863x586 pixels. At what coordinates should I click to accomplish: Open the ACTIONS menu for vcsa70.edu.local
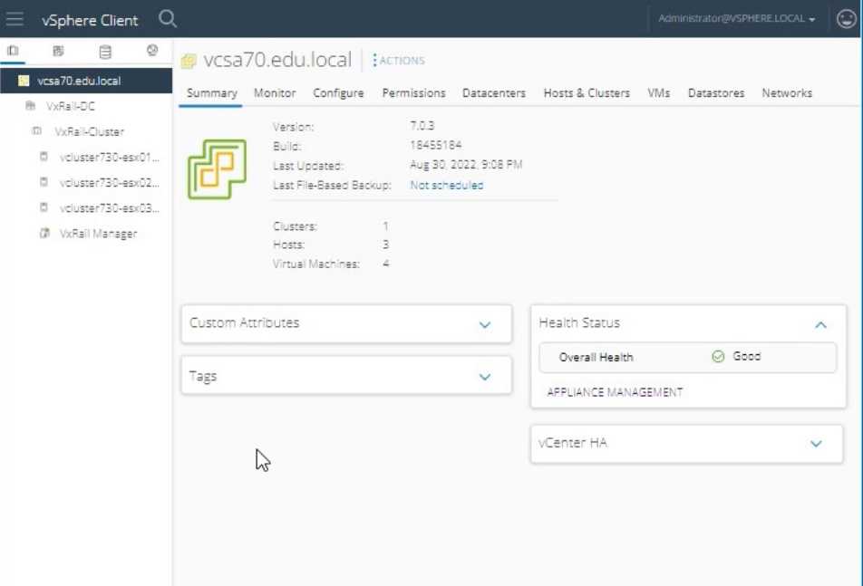tap(400, 61)
